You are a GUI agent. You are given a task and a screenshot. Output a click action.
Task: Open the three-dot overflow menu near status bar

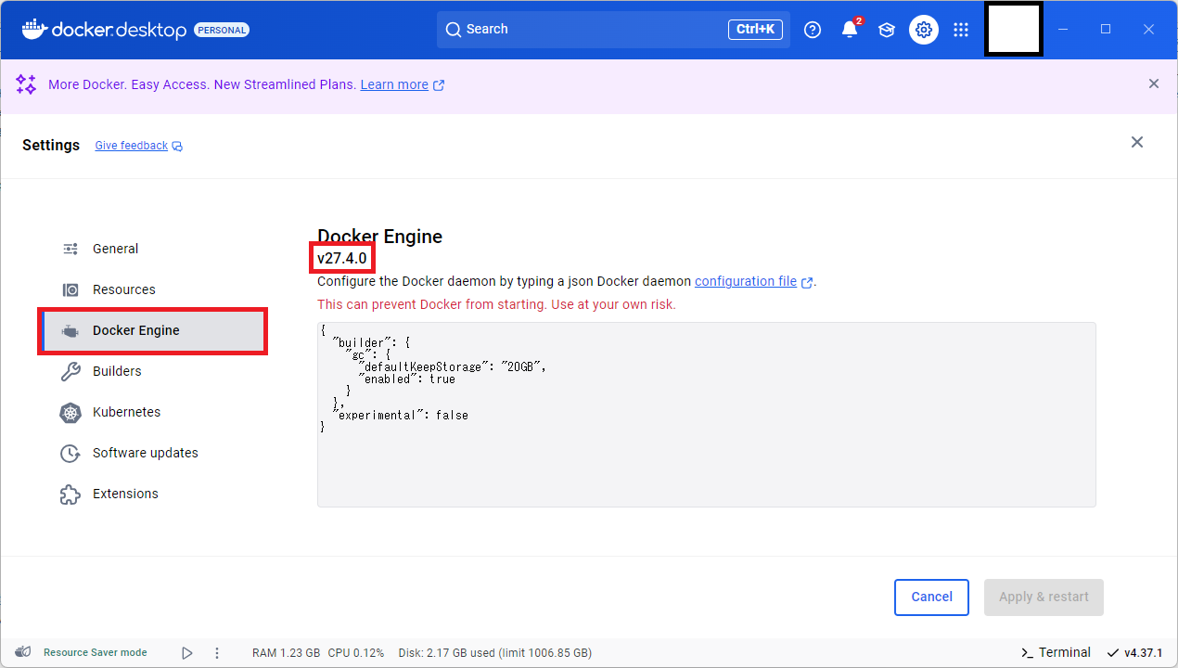click(x=216, y=652)
